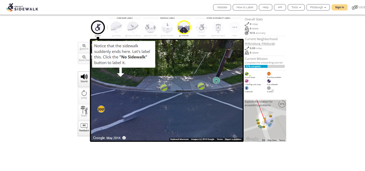365x171 pixels.
Task: Click the language selector icon
Action: click(x=355, y=7)
